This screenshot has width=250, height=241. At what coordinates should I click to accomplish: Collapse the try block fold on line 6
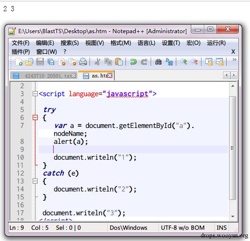click(x=35, y=118)
